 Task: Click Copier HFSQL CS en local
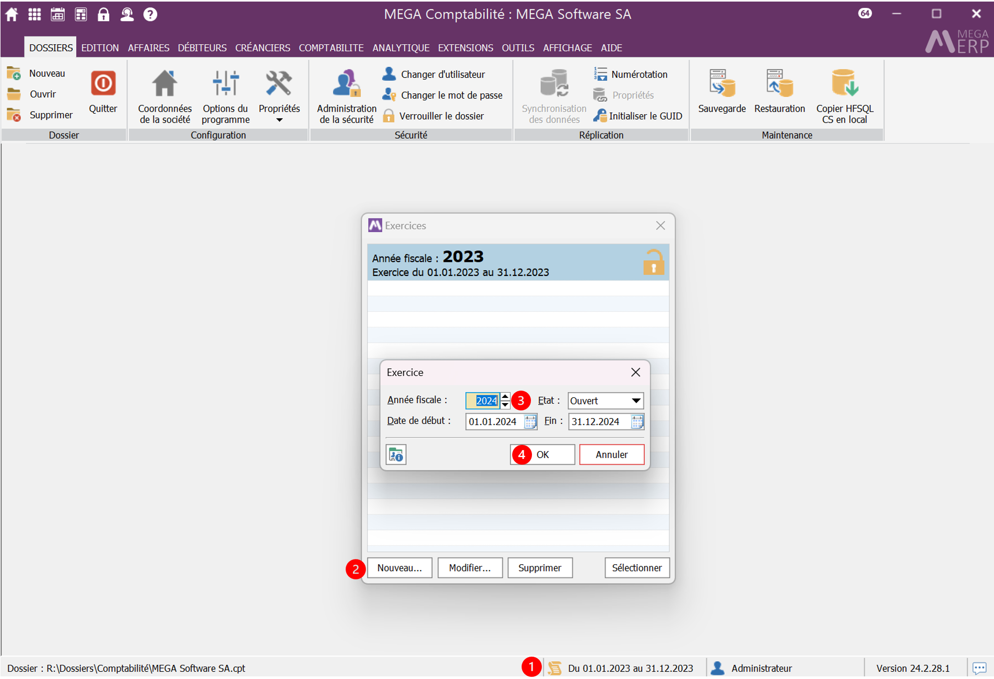[x=844, y=84]
